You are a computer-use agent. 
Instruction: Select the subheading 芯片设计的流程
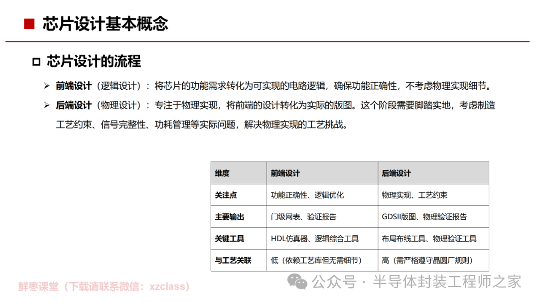tap(94, 62)
